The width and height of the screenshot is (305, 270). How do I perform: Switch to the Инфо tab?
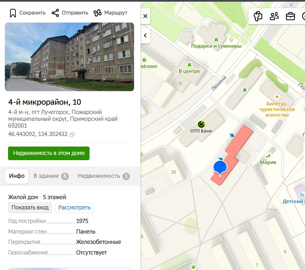(17, 176)
